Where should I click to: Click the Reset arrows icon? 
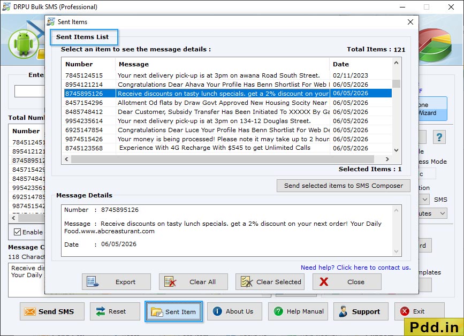pyautogui.click(x=101, y=311)
